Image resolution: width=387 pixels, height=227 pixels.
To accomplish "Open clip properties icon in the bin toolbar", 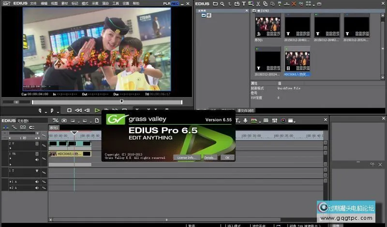I will tap(301, 4).
